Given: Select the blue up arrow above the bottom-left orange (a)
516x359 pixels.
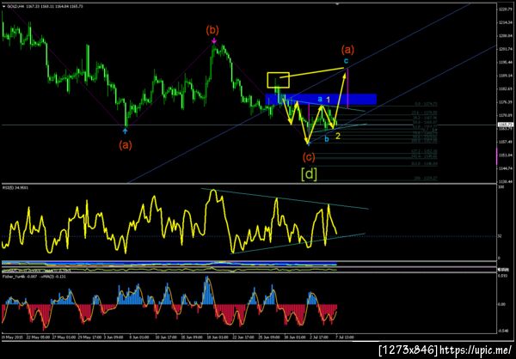Looking at the screenshot, I should (125, 131).
